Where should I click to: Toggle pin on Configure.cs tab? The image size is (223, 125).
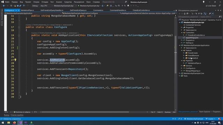pos(16,10)
